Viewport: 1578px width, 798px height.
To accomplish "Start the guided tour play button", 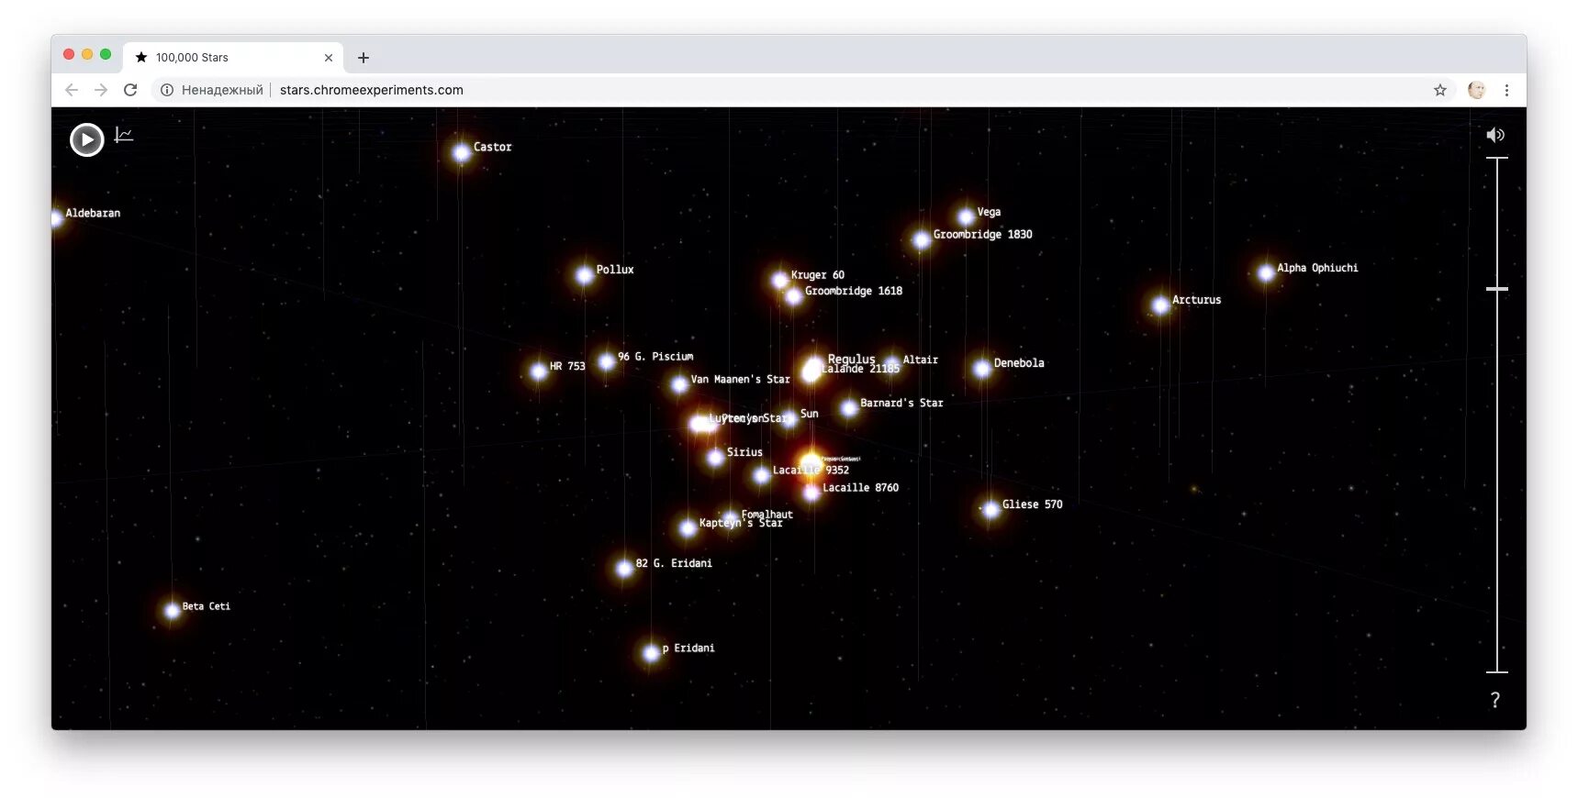I will click(x=87, y=139).
